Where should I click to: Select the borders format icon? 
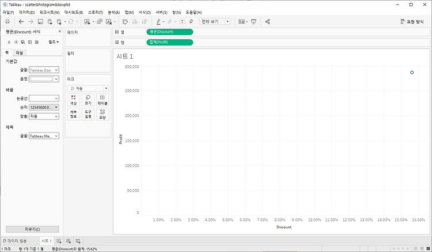[30, 42]
